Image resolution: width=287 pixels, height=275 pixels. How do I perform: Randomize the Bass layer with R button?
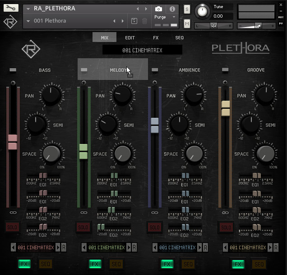(x=64, y=247)
